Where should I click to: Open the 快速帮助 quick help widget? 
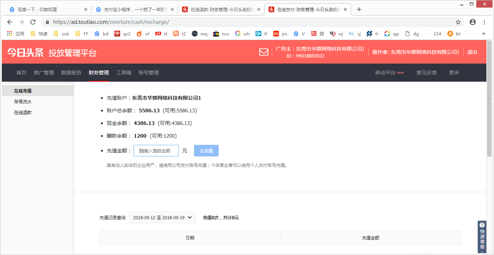482,237
